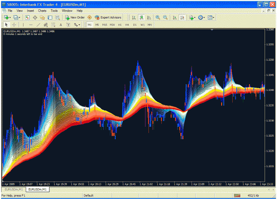Open the Help menu
The image size is (277, 199).
coord(79,11)
